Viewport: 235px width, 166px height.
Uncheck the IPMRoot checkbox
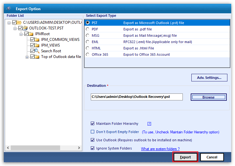point(26,34)
